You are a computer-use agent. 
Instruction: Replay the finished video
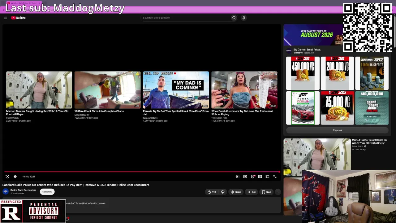[x=7, y=177]
